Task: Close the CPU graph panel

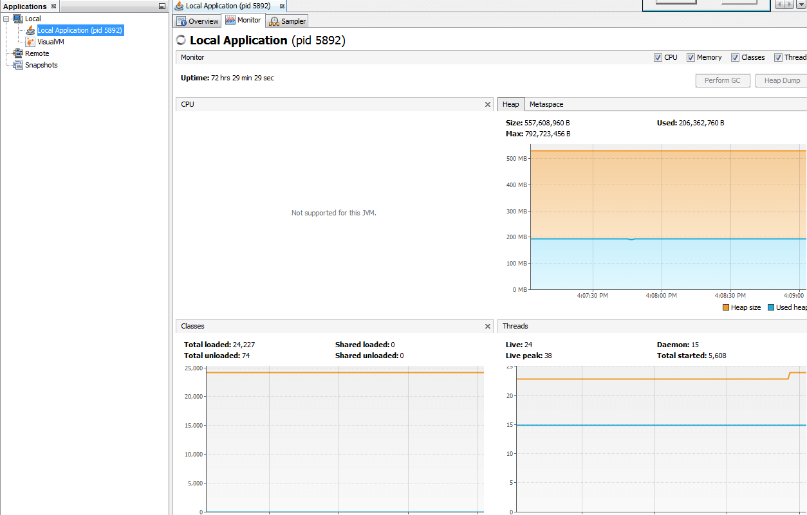Action: [x=488, y=104]
